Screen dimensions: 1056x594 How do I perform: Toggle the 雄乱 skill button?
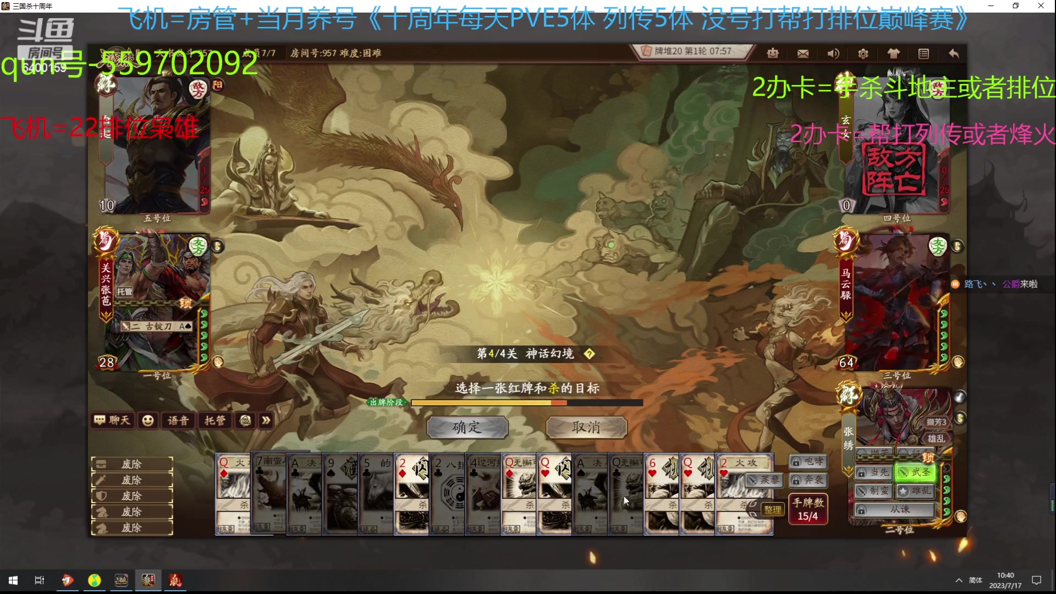tap(916, 491)
